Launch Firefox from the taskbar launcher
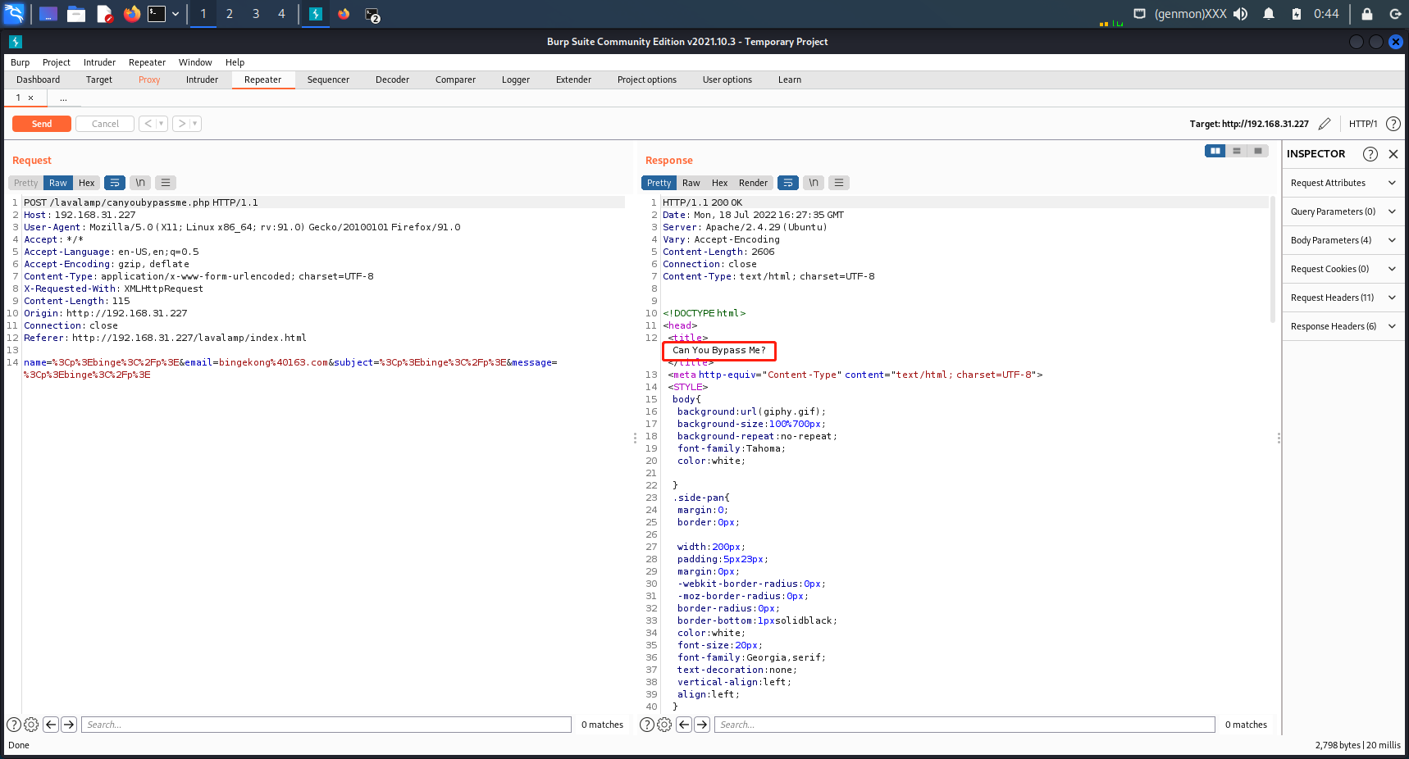 pyautogui.click(x=131, y=14)
